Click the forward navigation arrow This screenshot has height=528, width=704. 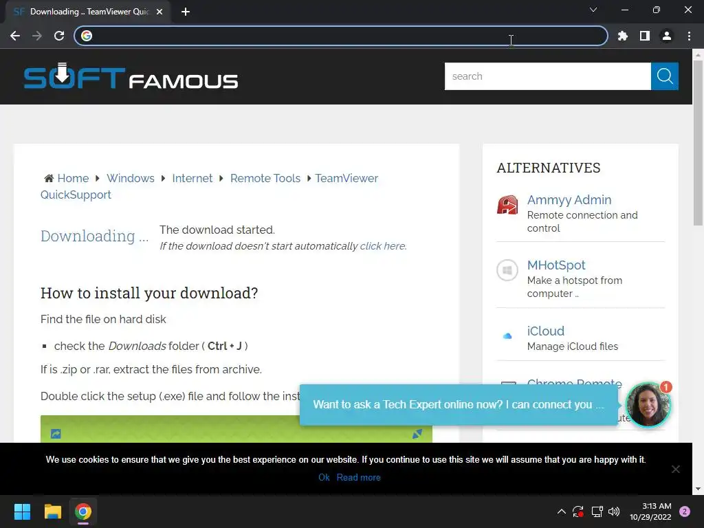(37, 36)
